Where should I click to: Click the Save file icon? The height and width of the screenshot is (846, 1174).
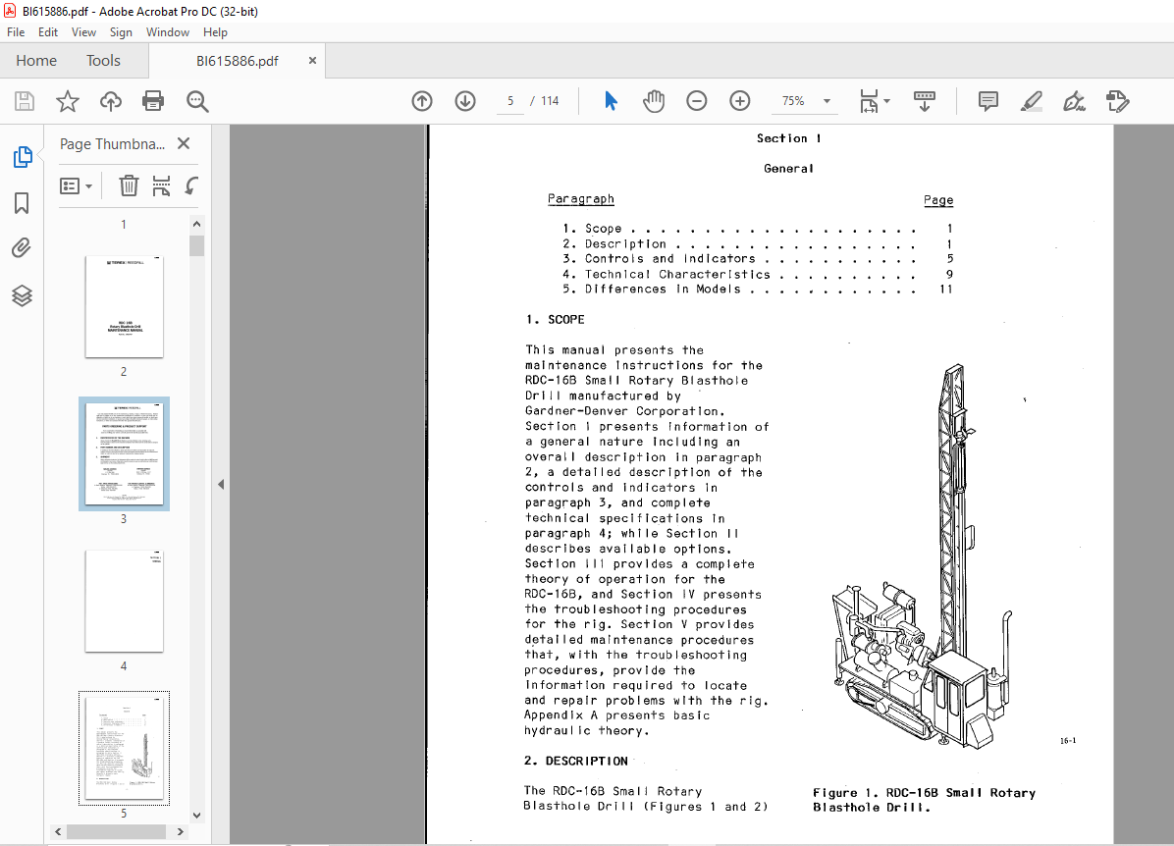pyautogui.click(x=25, y=101)
